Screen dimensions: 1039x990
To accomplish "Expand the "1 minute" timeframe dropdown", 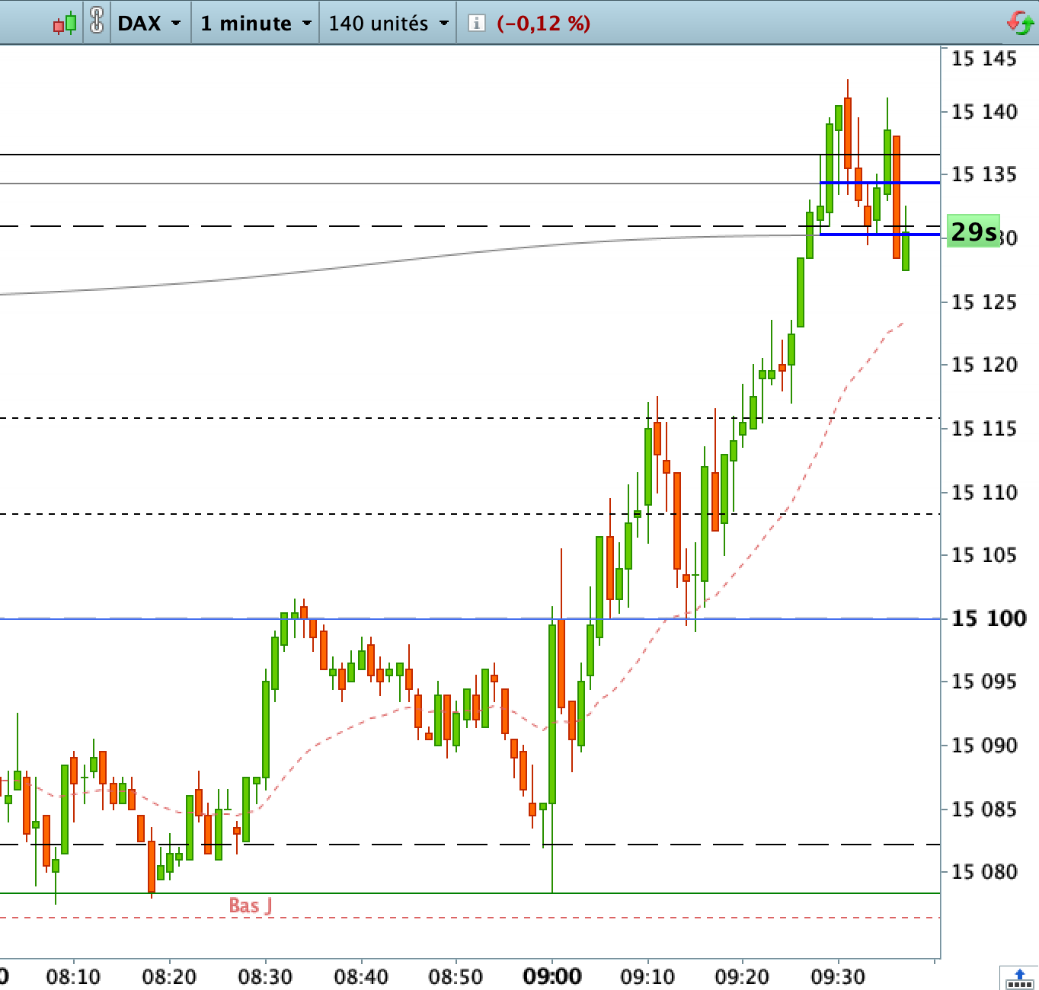I will tap(257, 24).
